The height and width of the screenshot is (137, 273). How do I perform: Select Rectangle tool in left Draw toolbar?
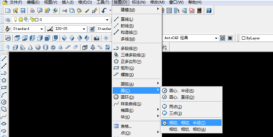[x=4, y=88]
